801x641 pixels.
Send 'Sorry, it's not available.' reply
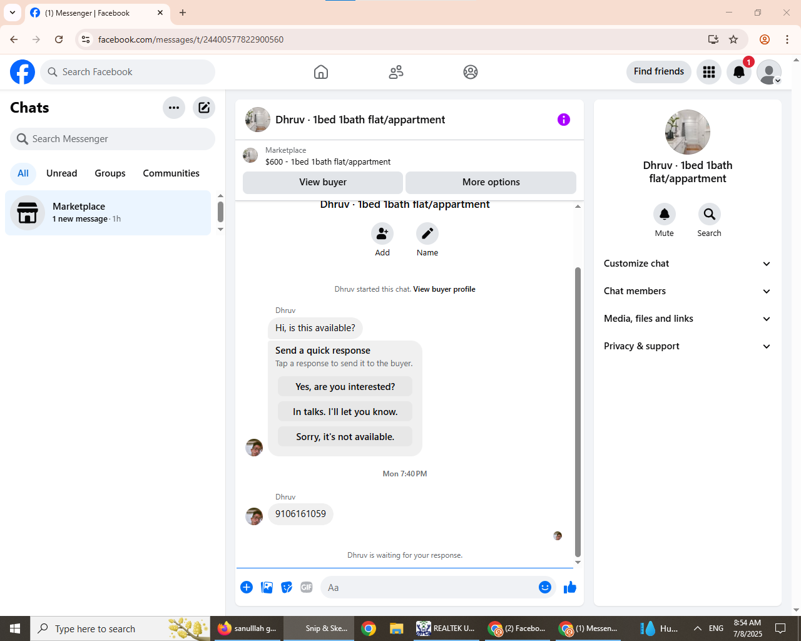pos(345,437)
